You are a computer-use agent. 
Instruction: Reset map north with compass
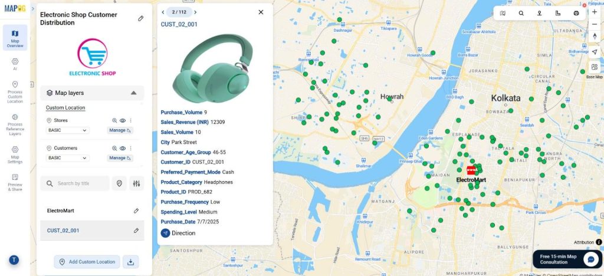point(595,36)
